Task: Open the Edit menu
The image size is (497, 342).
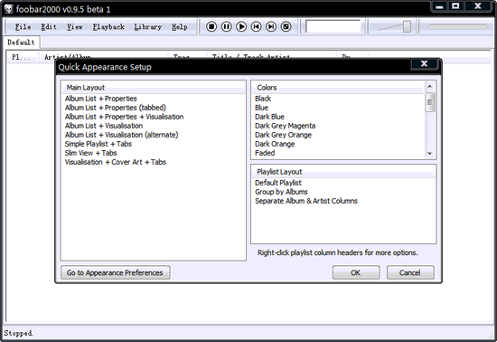Action: [49, 27]
